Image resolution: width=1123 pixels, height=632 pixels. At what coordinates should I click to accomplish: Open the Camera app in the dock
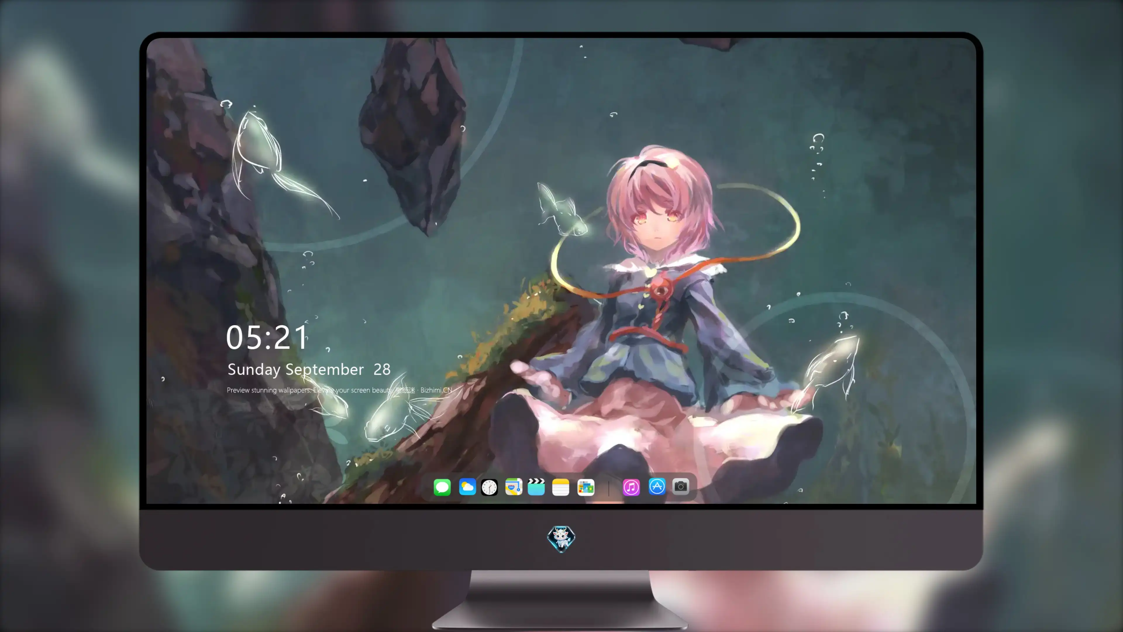681,486
